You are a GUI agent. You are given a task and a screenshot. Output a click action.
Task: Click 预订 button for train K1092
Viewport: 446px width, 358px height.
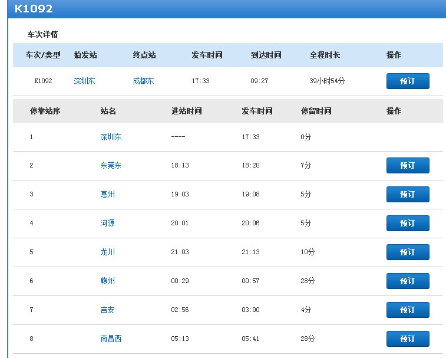pyautogui.click(x=407, y=81)
